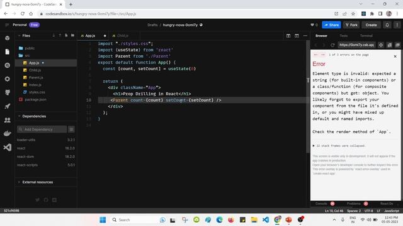Click the Drafts breadcrumb link
The width and height of the screenshot is (403, 226).
pos(152,25)
